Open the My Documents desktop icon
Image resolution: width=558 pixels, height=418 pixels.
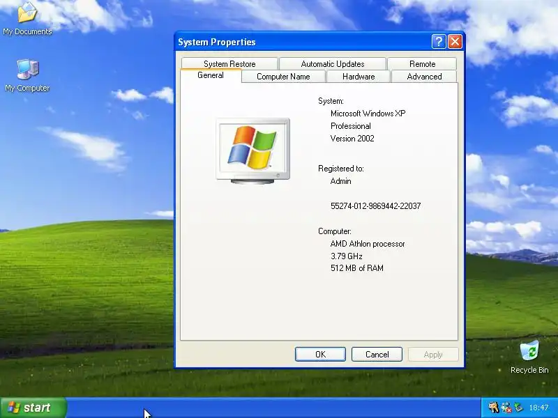point(27,18)
